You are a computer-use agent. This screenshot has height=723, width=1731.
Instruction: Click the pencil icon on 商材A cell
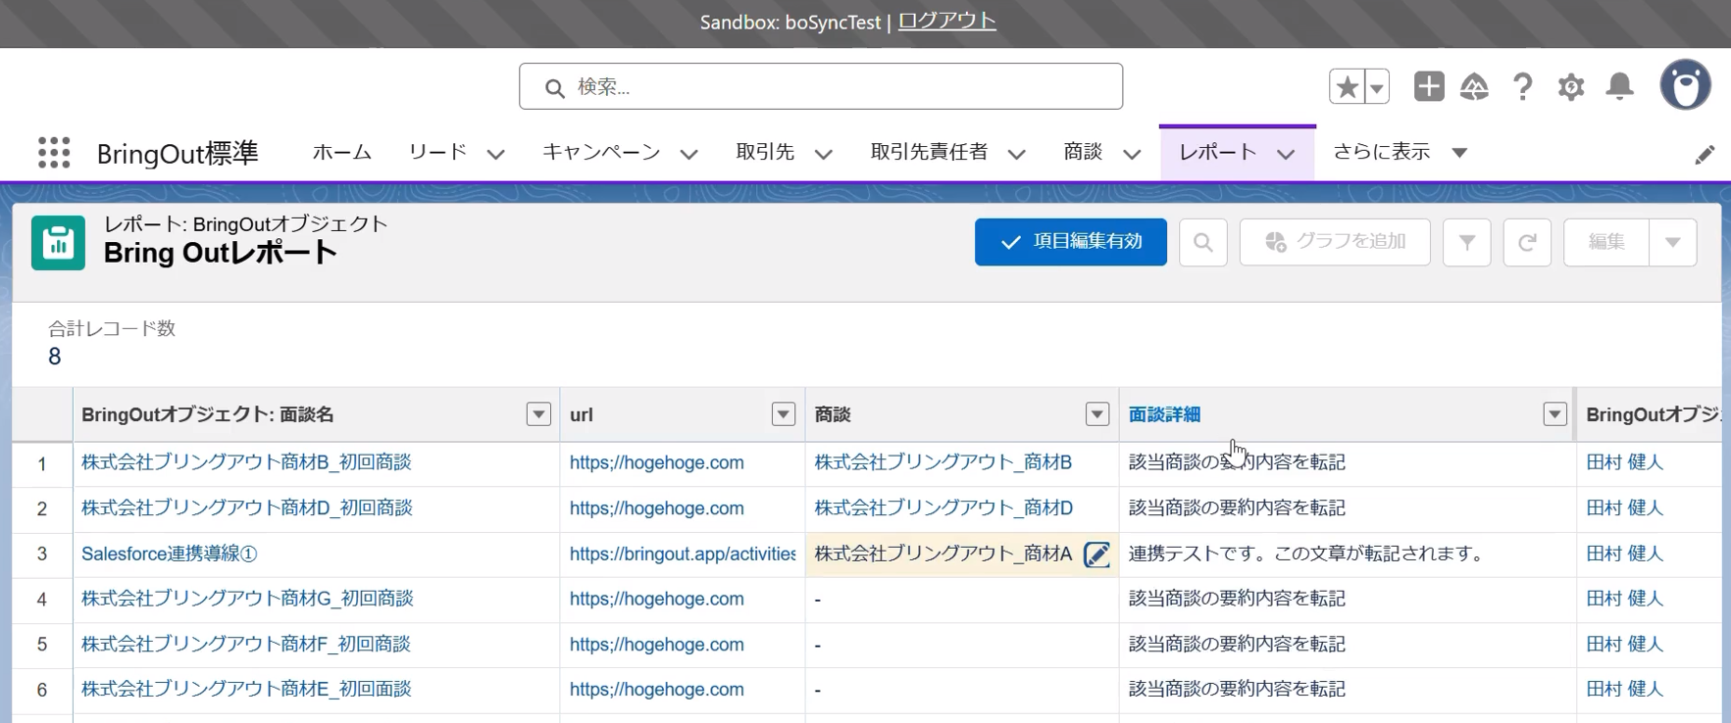pos(1096,554)
